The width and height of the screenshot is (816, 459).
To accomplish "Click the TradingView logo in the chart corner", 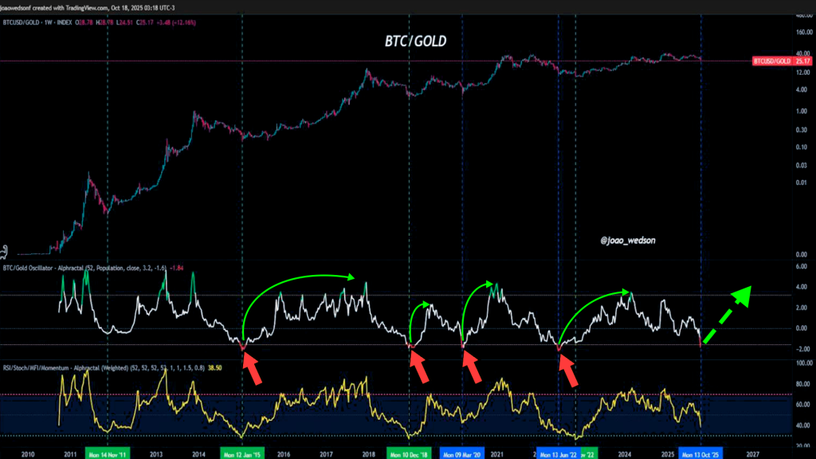I will (6, 249).
